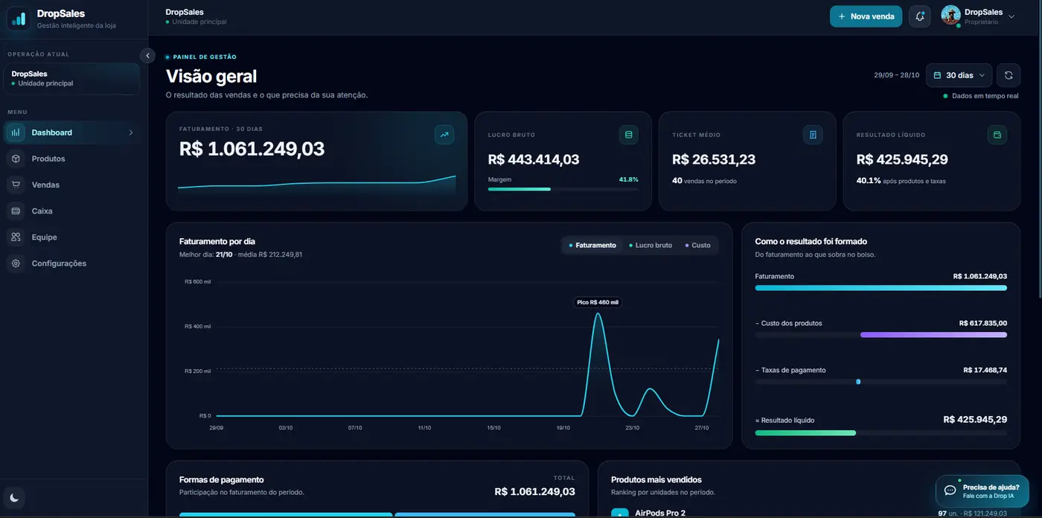Expand the Dashboard menu chevron
Viewport: 1042px width, 518px height.
coord(131,132)
